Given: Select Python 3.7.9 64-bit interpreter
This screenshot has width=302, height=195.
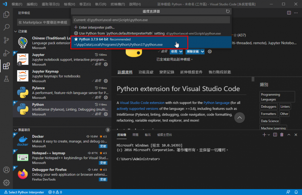Looking at the screenshot, I should pos(151,42).
